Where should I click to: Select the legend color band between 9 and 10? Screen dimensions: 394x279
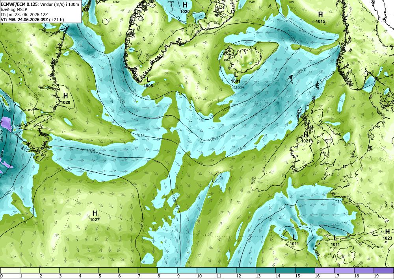click(187, 270)
